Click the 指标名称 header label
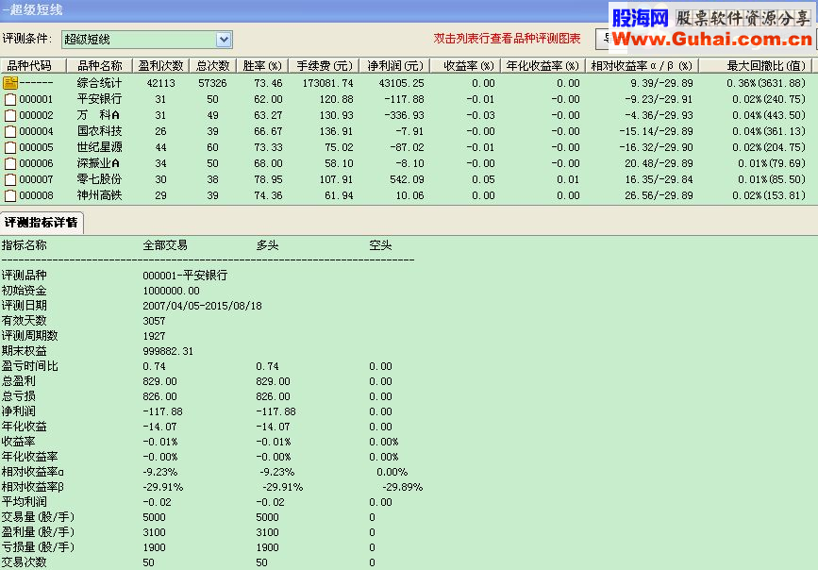818x570 pixels. (24, 245)
